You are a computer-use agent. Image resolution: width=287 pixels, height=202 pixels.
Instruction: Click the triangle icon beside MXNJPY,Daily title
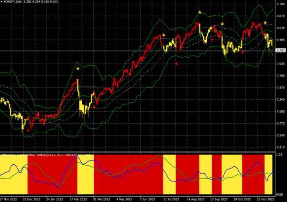3,2
